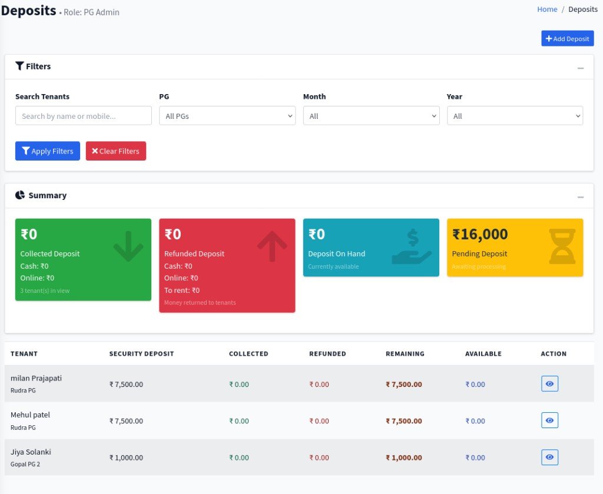The image size is (603, 494).
Task: Click the Deposits page title
Action: click(x=29, y=11)
